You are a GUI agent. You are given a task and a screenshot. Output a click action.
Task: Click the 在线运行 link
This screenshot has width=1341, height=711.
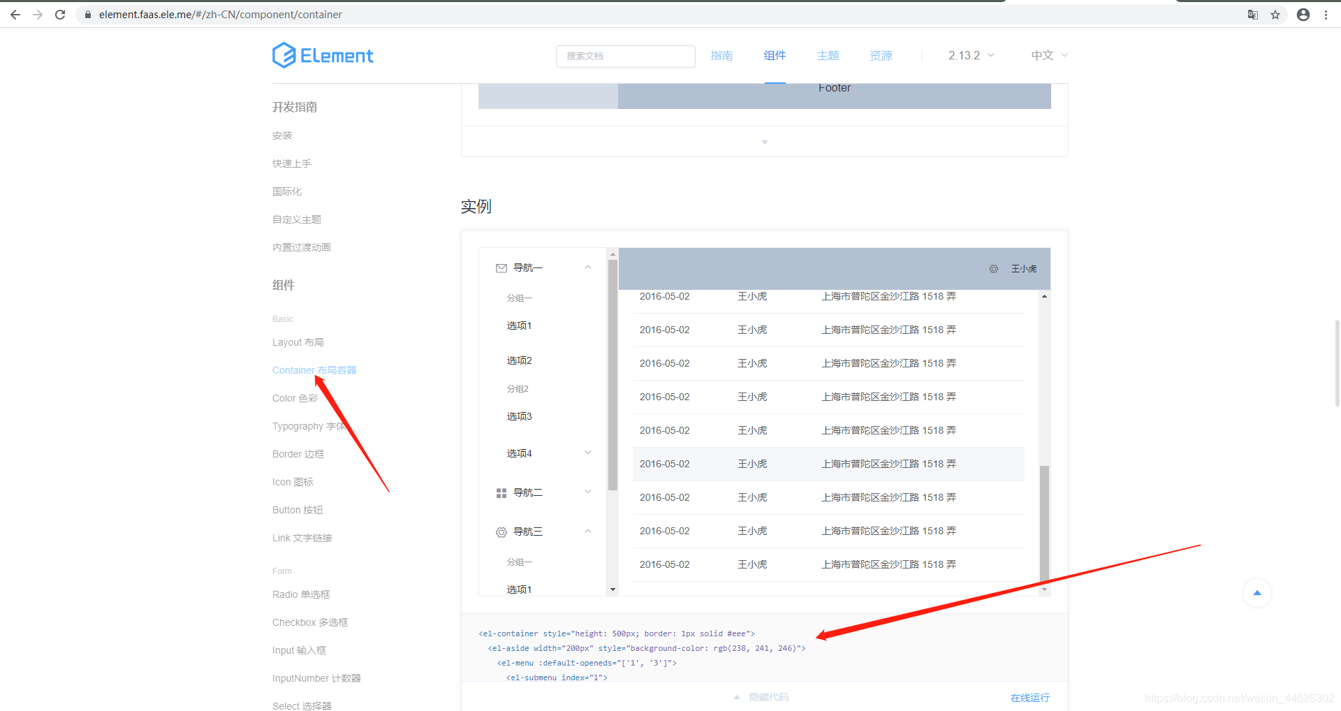[x=1030, y=698]
